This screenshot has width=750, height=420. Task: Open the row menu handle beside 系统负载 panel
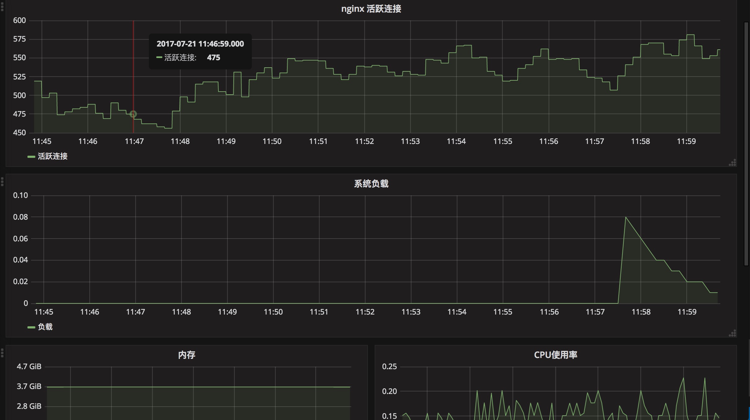(2, 181)
